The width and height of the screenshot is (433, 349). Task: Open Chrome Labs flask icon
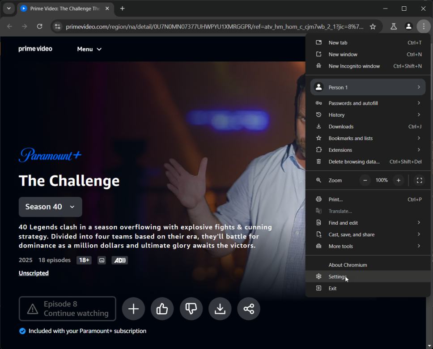pos(394,26)
